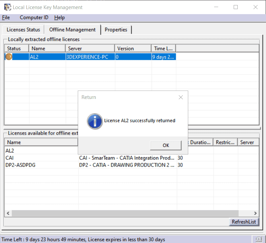Screen dimensions: 266x243
Task: Select the AL2 name cell in extracted licenses
Action: (47, 57)
